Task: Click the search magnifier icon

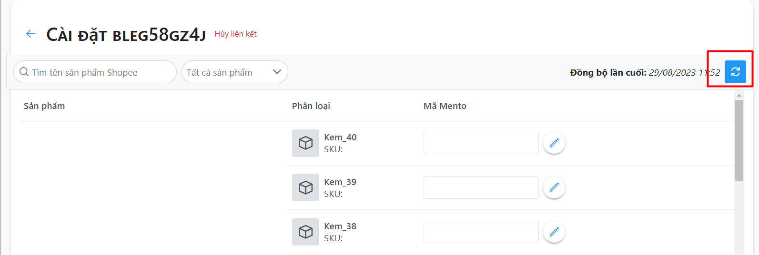Action: pyautogui.click(x=24, y=72)
